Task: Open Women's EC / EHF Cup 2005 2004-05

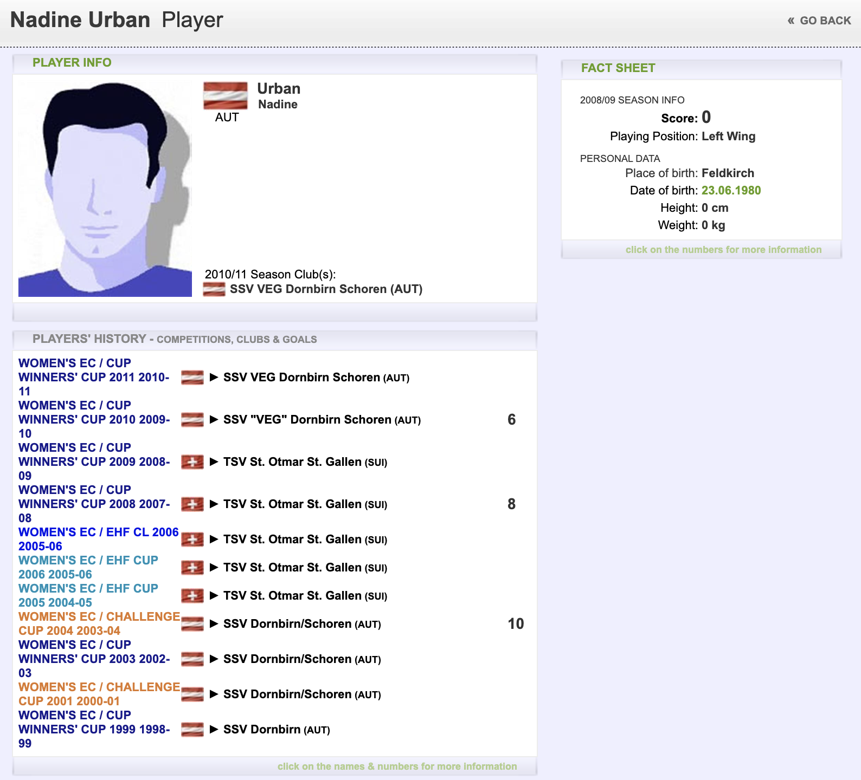Action: tap(88, 595)
